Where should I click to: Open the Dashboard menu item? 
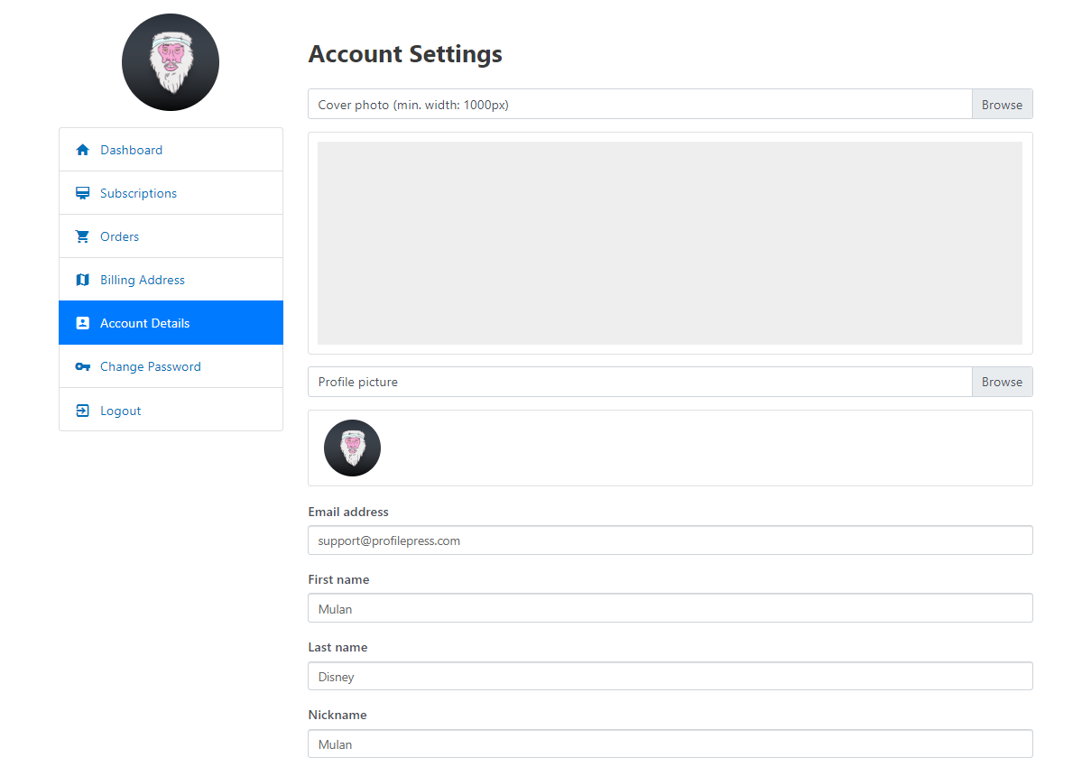[171, 150]
